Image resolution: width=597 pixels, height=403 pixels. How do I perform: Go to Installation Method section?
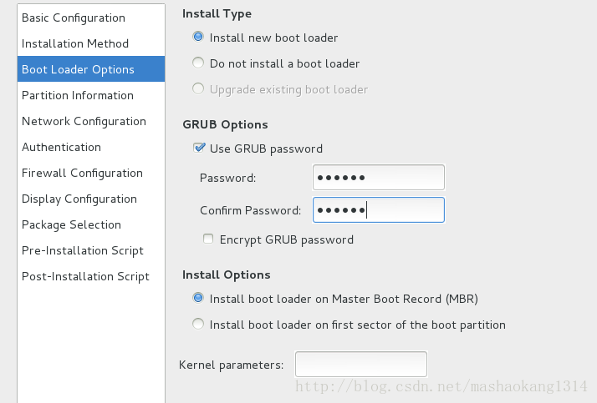pos(91,43)
